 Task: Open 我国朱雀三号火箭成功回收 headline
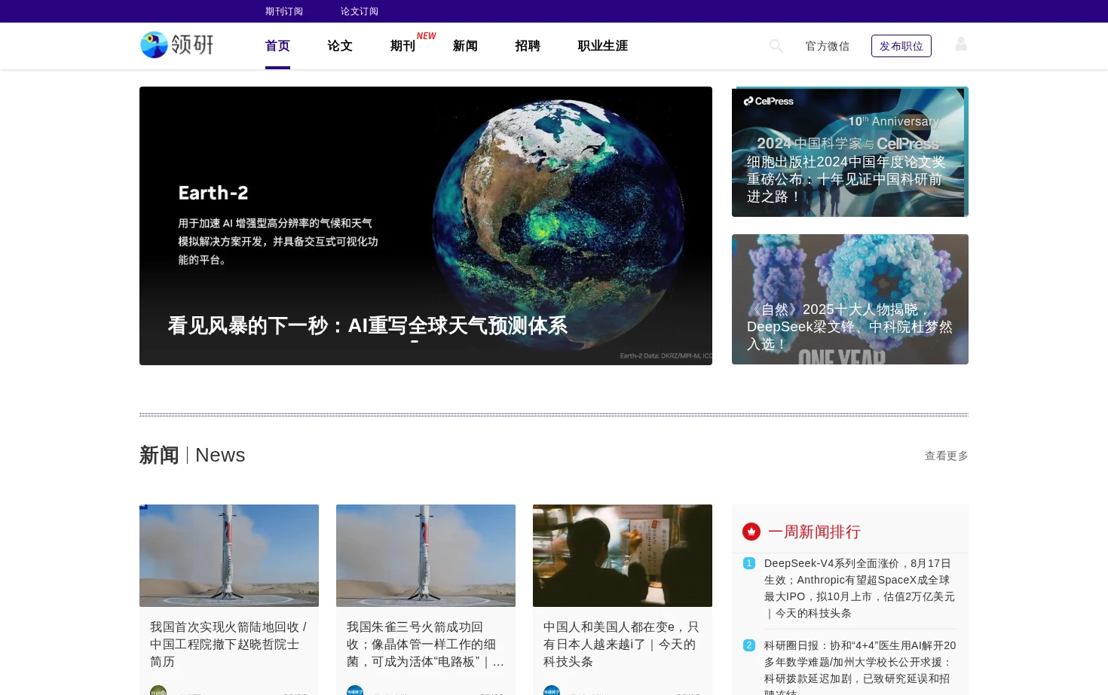click(x=426, y=644)
